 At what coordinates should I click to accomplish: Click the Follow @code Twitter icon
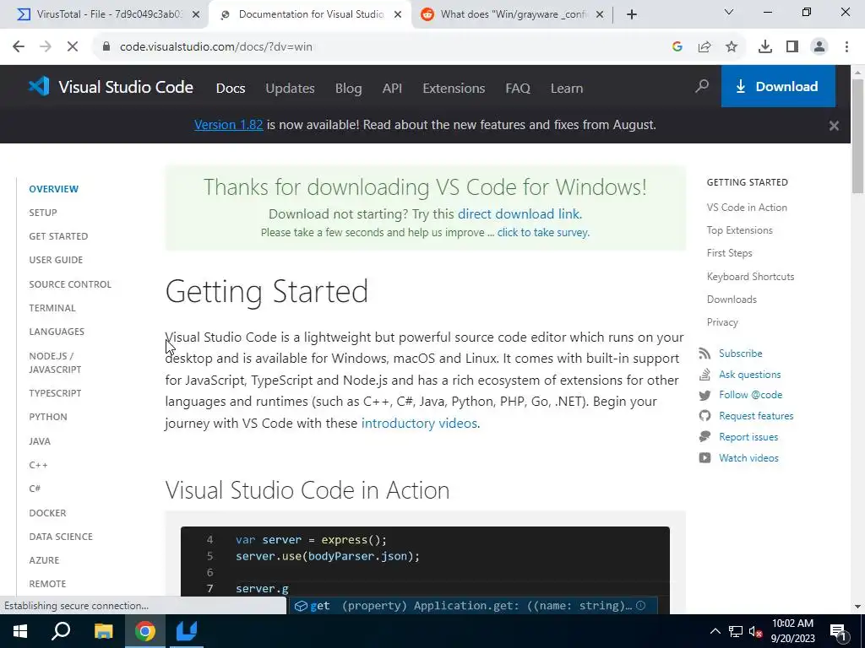(x=705, y=395)
